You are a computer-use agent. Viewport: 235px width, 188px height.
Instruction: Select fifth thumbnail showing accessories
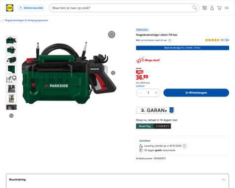(11, 79)
